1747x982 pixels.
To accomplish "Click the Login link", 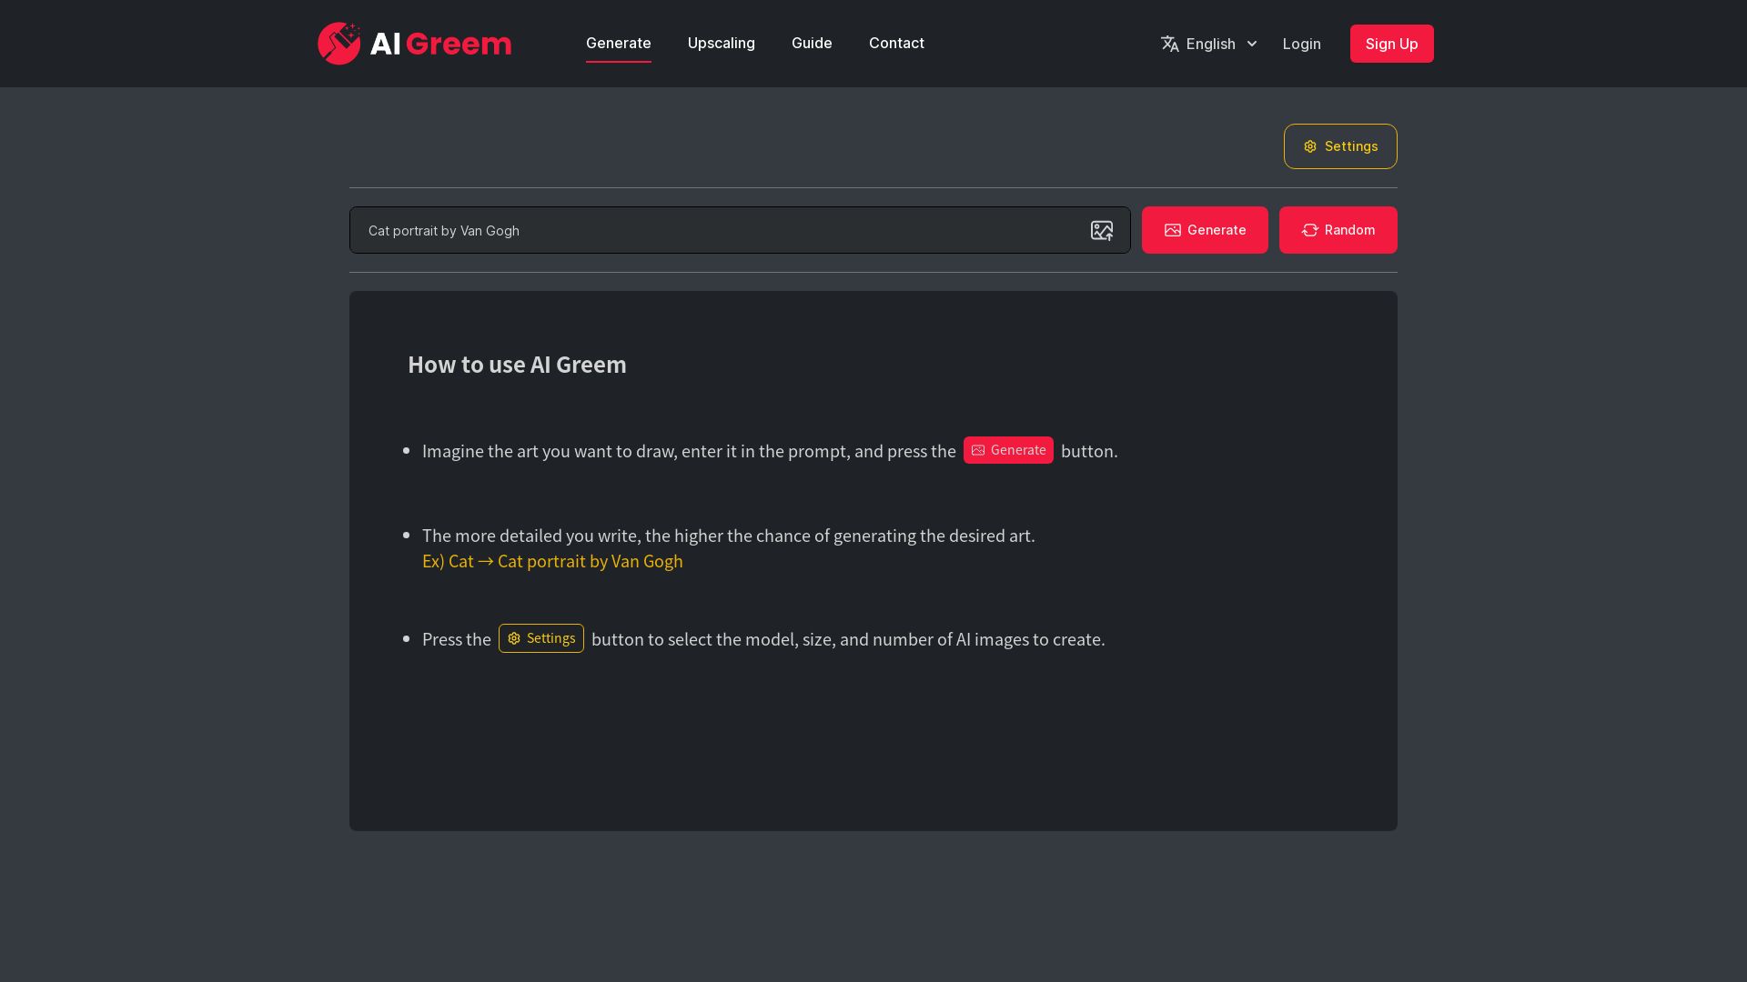I will (1301, 44).
